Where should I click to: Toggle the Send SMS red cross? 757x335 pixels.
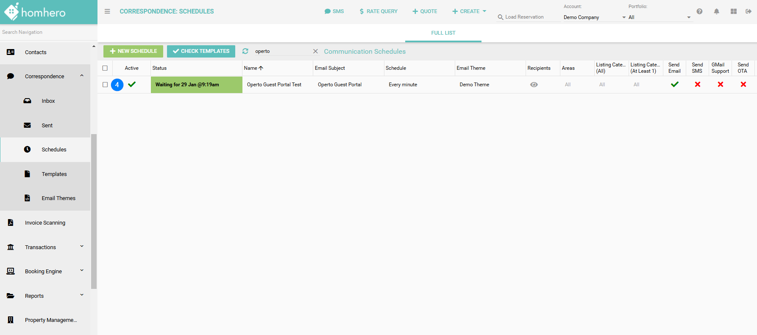697,85
